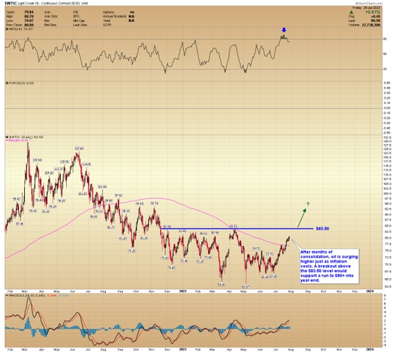Click the Chg value +0.49
Image resolution: width=396 pixels, height=352 pixels.
(376, 16)
